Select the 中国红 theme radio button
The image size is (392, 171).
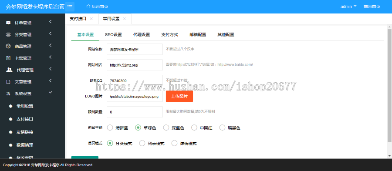coord(194,127)
